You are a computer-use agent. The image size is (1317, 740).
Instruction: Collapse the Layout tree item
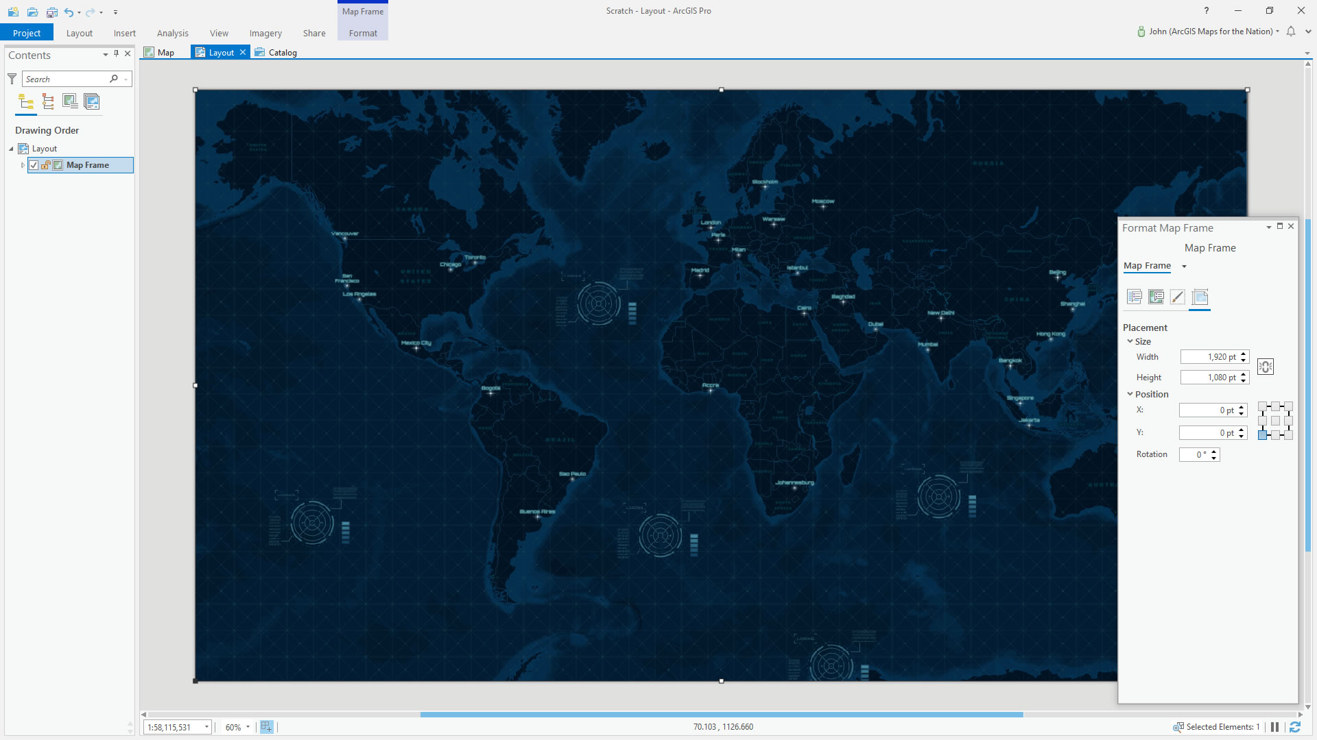10,148
